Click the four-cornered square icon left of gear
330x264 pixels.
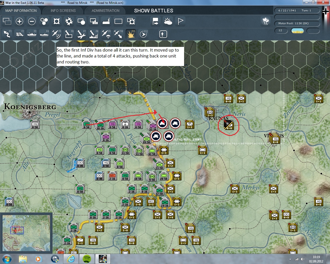coord(56,21)
